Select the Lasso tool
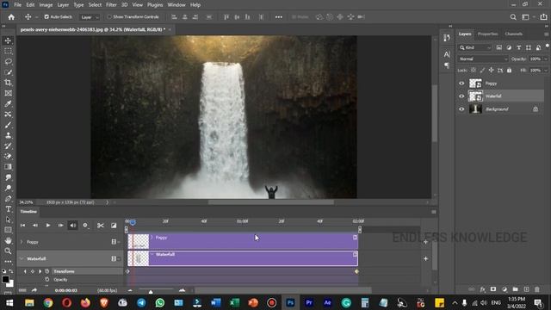 pyautogui.click(x=8, y=61)
